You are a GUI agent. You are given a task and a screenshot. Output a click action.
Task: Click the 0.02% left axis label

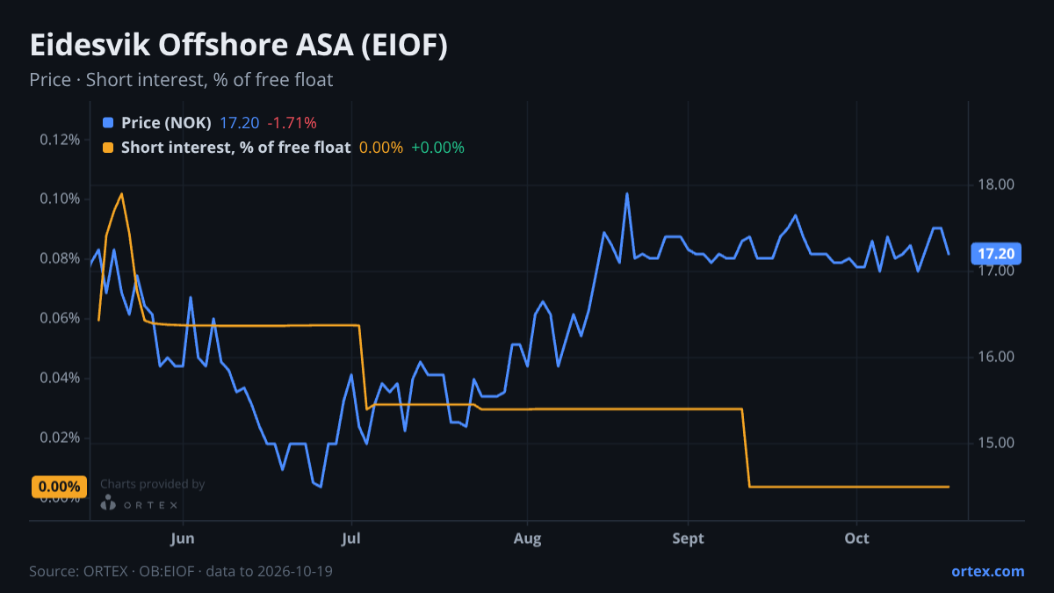61,438
